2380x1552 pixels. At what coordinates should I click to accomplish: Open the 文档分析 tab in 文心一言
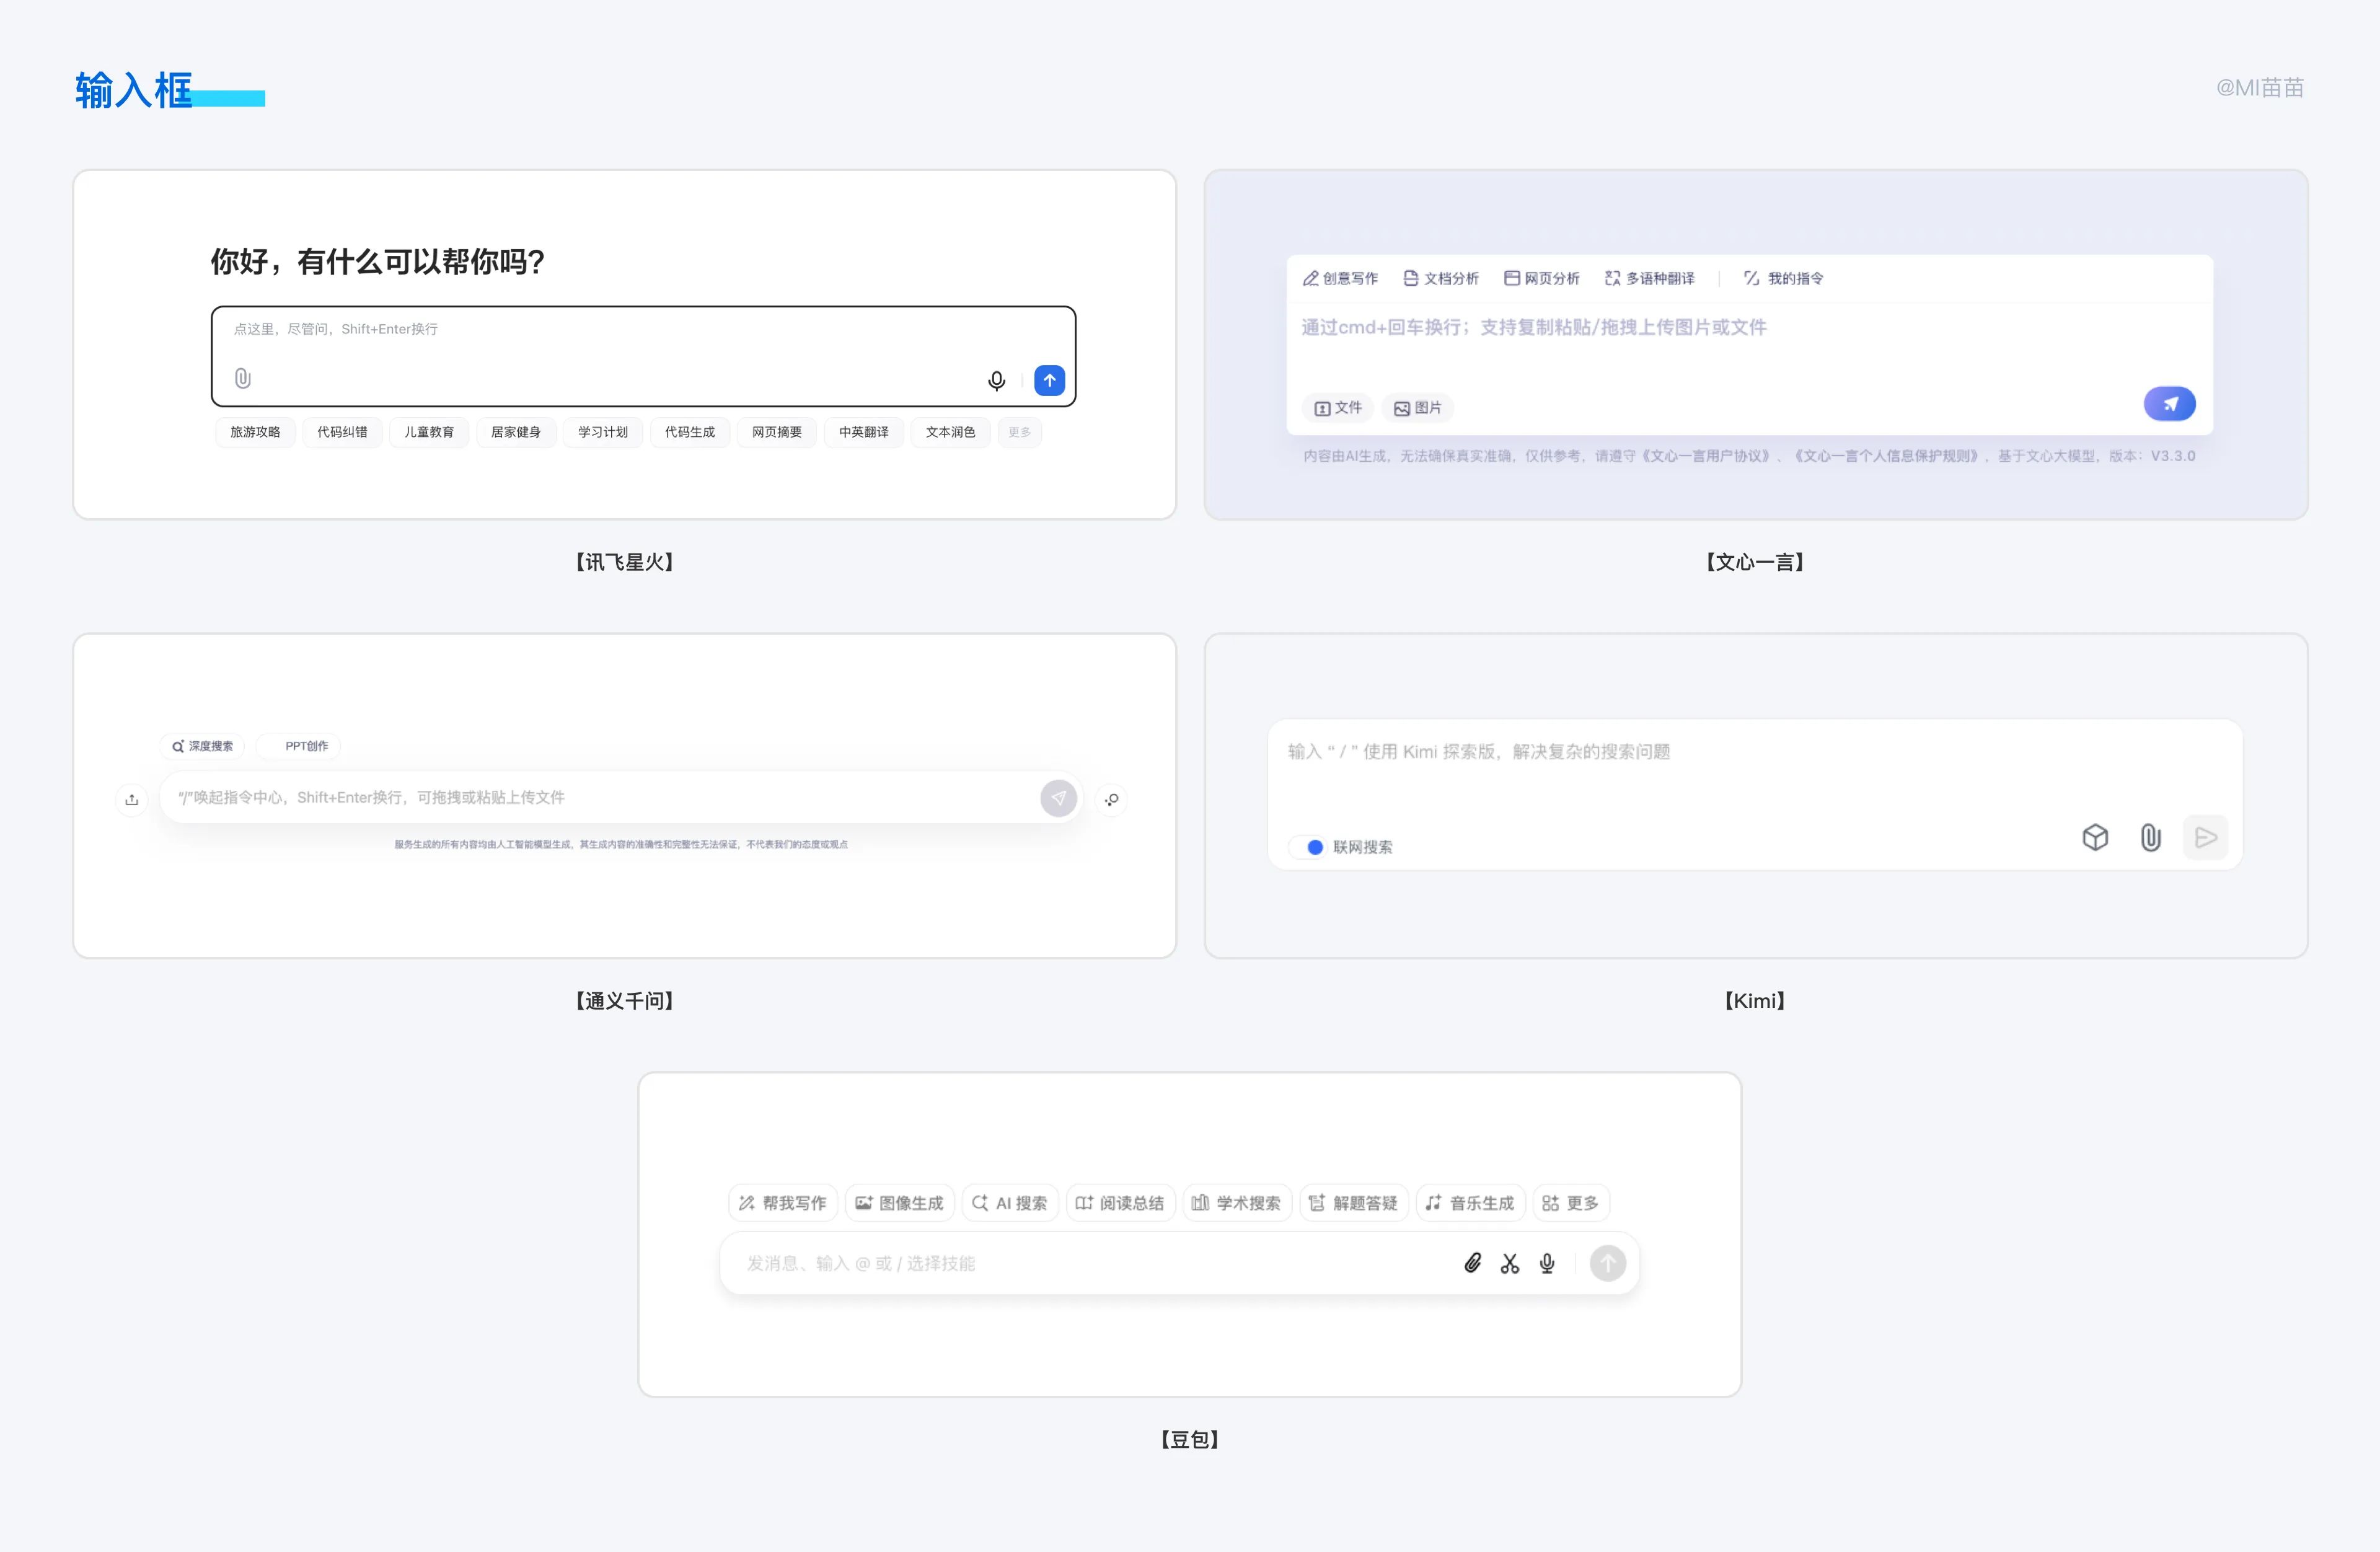1441,278
